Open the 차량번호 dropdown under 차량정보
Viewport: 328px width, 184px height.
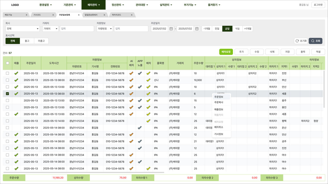(x=105, y=29)
